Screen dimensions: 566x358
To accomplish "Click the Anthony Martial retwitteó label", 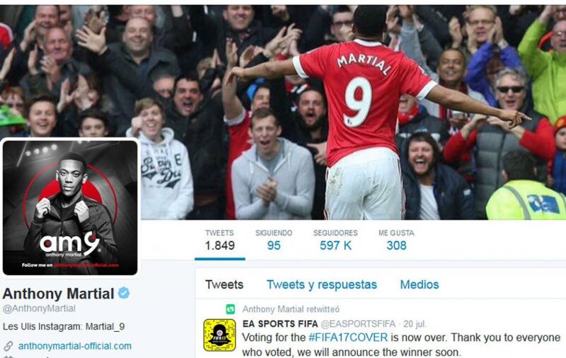I will click(x=291, y=309).
